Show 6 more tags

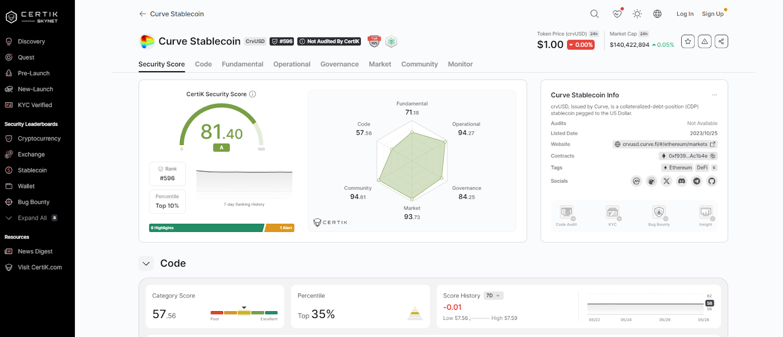tap(714, 168)
